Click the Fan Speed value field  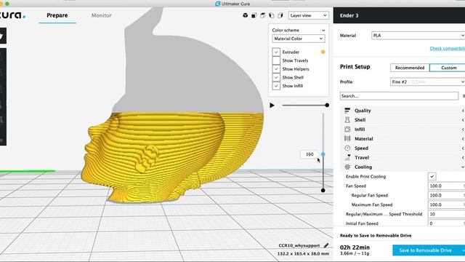[x=446, y=186]
